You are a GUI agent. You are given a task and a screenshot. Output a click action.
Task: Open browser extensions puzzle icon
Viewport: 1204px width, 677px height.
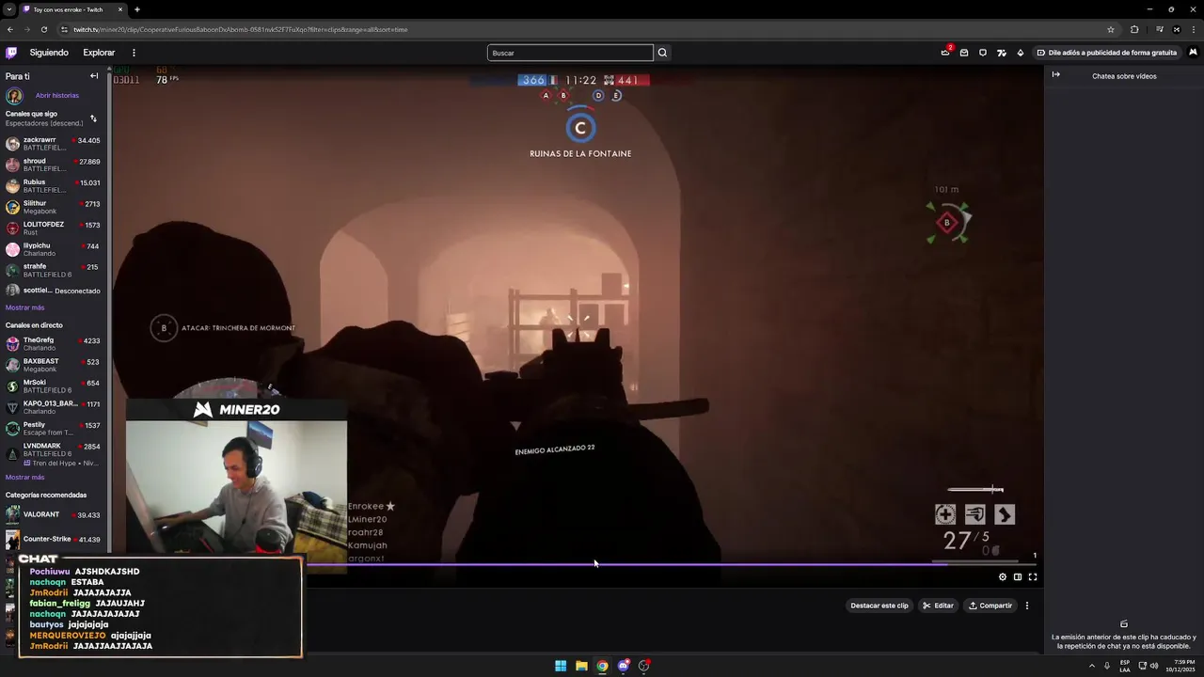[x=1134, y=29]
